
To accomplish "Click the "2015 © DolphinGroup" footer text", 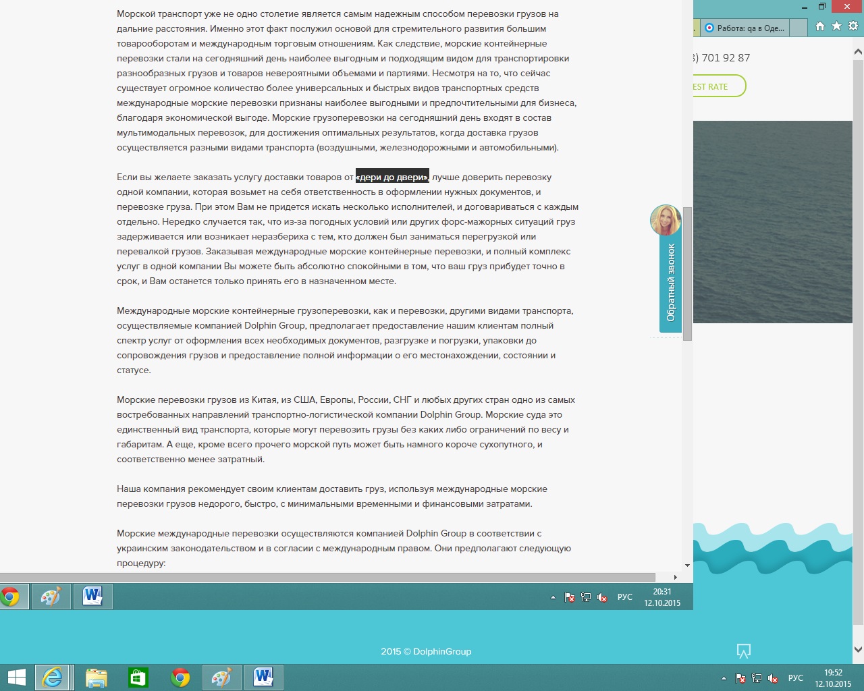I will (x=426, y=651).
